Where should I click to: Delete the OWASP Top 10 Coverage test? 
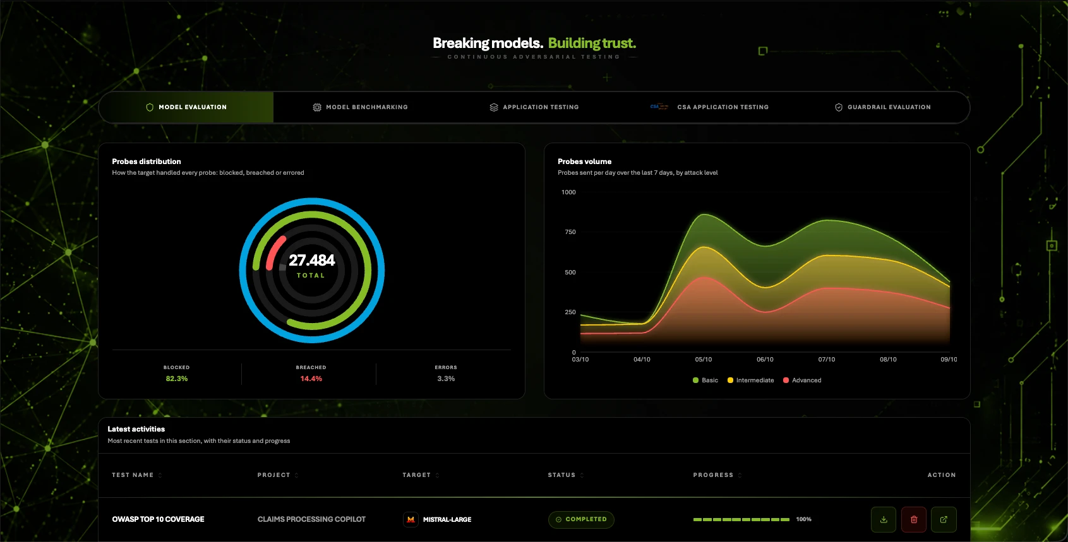point(914,520)
